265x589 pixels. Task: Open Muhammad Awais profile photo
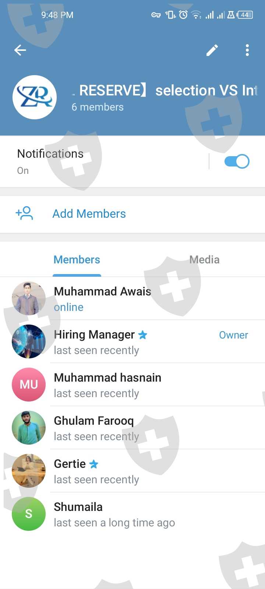[x=29, y=298]
